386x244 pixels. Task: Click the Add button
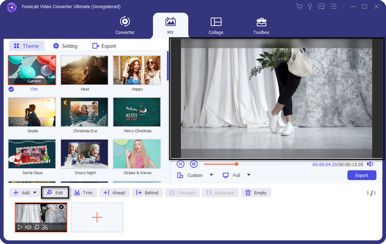[x=21, y=192]
